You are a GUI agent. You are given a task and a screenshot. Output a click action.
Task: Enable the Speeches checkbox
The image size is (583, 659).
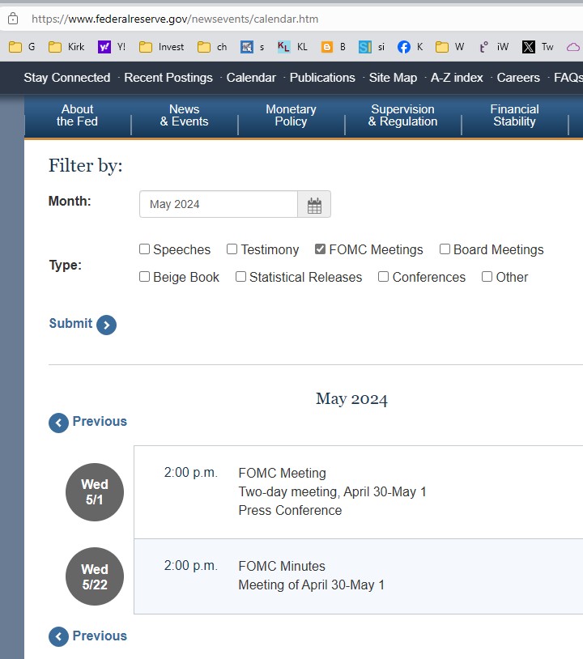(x=145, y=249)
